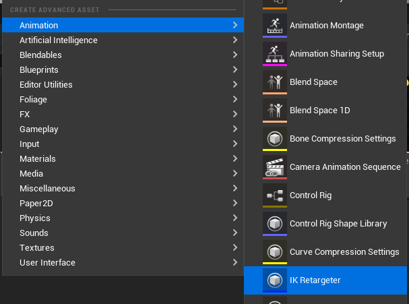The image size is (409, 304).
Task: Open the Paper2D category
Action: [123, 203]
